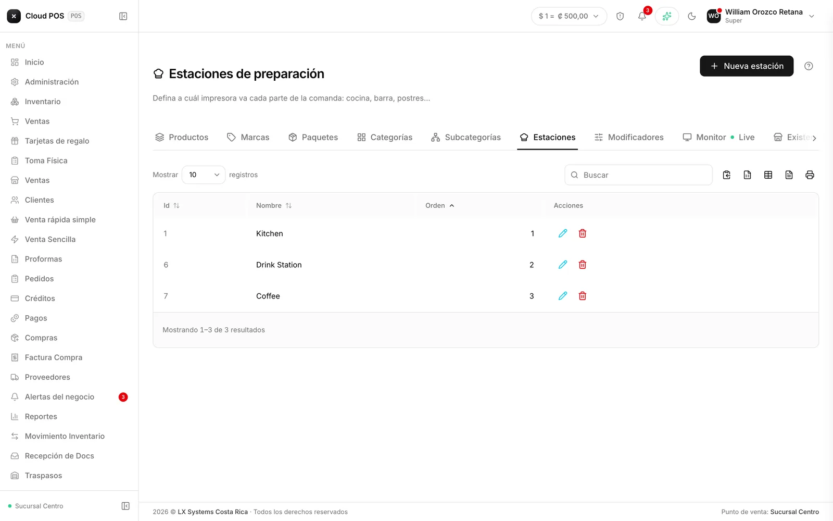Click the Nueva estación button

[747, 66]
